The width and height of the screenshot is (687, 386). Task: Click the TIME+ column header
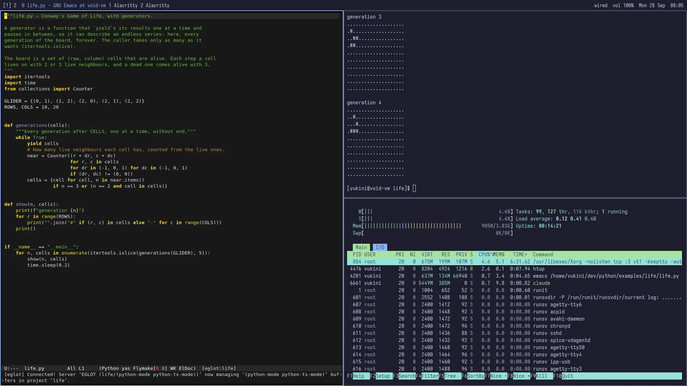tap(520, 254)
